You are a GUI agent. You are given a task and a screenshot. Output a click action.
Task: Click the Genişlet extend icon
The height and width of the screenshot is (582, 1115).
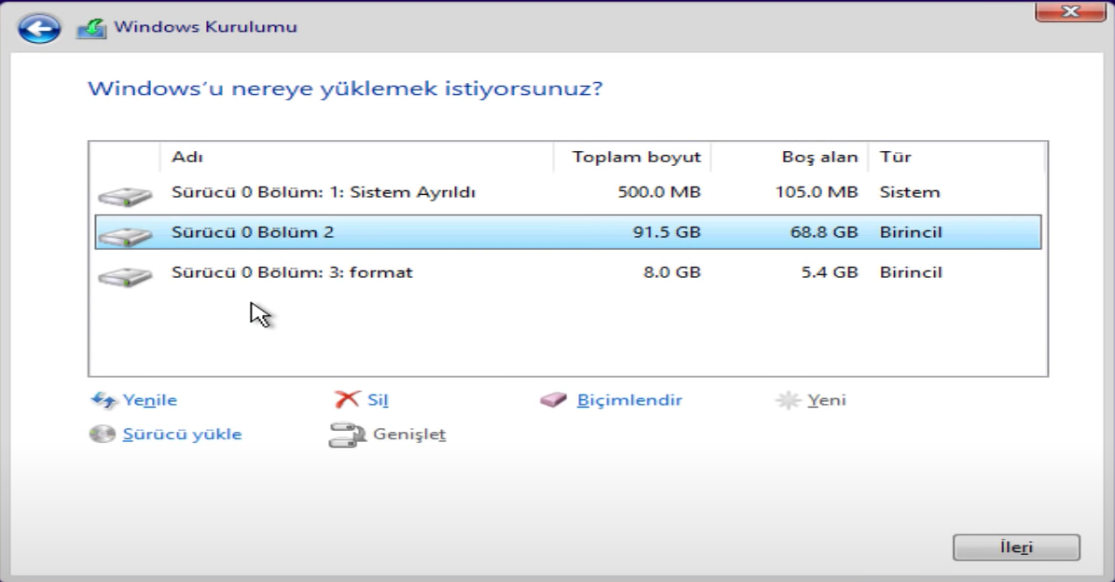[342, 435]
